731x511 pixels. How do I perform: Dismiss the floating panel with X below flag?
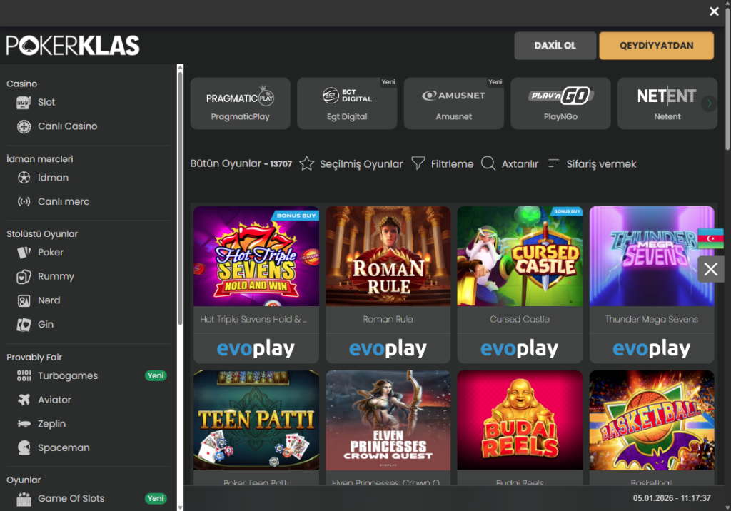coord(710,269)
